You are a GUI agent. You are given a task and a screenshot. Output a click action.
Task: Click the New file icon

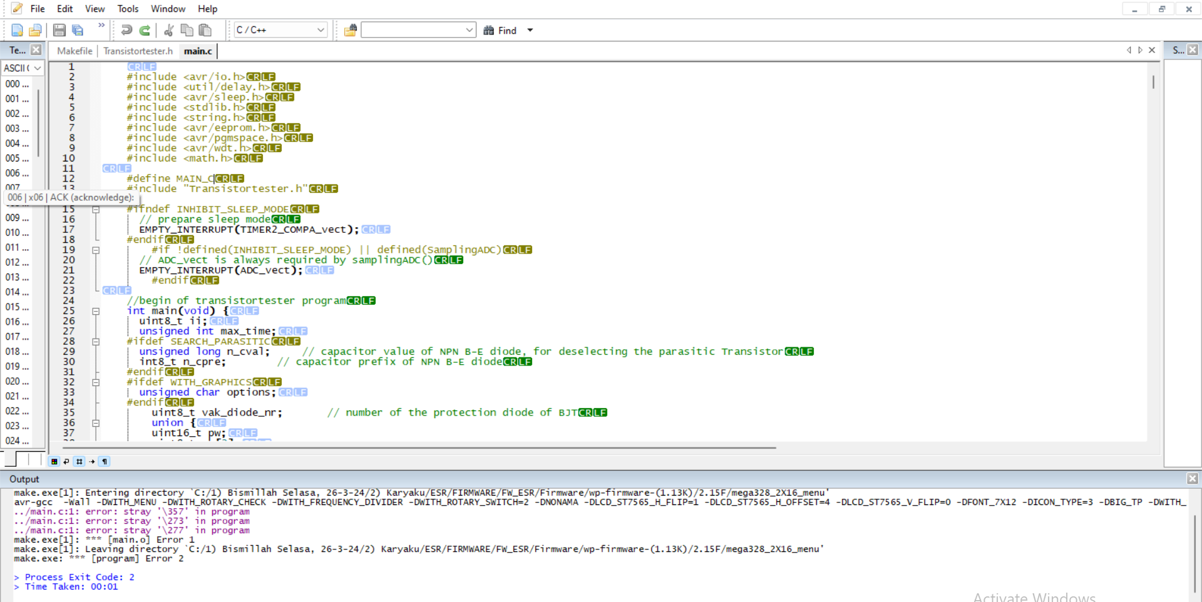[18, 30]
